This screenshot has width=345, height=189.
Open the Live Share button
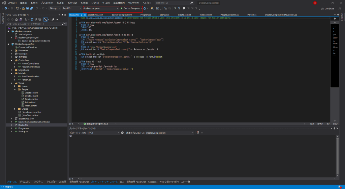(327, 8)
